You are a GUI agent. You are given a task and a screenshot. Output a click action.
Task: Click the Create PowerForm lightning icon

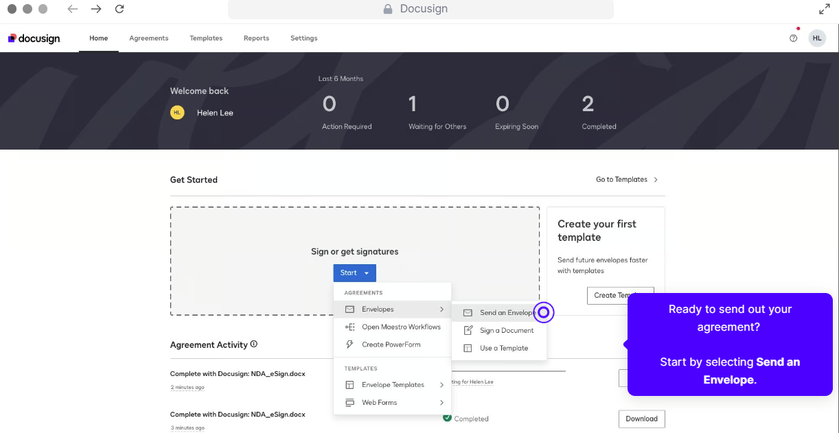point(349,344)
